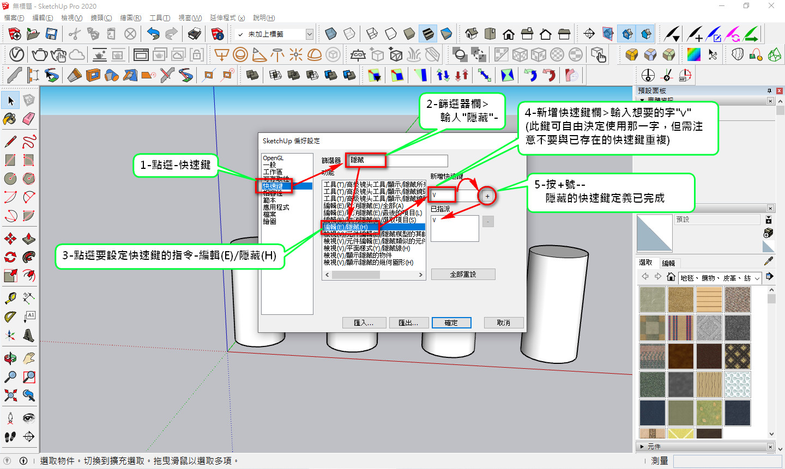Image resolution: width=785 pixels, height=469 pixels.
Task: Open the 檔案(F) menu
Action: [14, 18]
